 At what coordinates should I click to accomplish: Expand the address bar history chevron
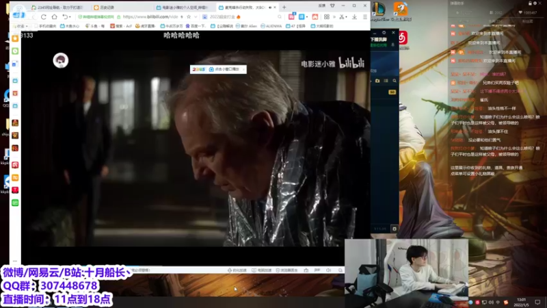pos(196,16)
